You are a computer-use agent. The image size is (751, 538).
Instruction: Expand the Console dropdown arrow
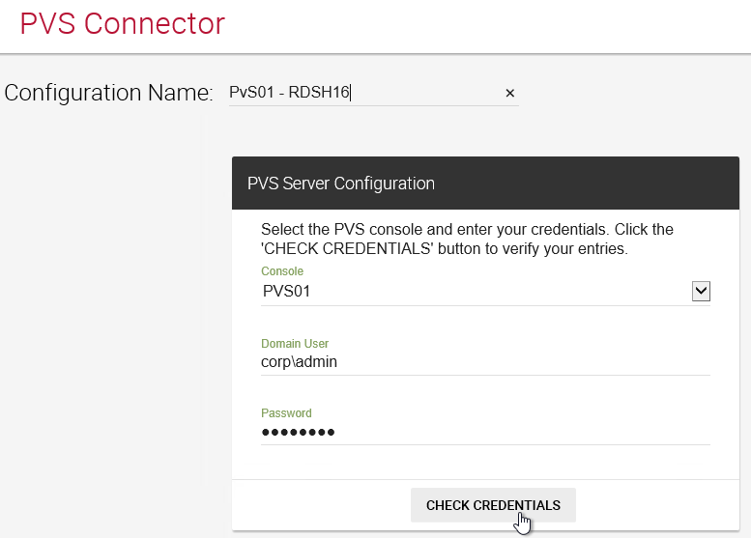tap(701, 291)
